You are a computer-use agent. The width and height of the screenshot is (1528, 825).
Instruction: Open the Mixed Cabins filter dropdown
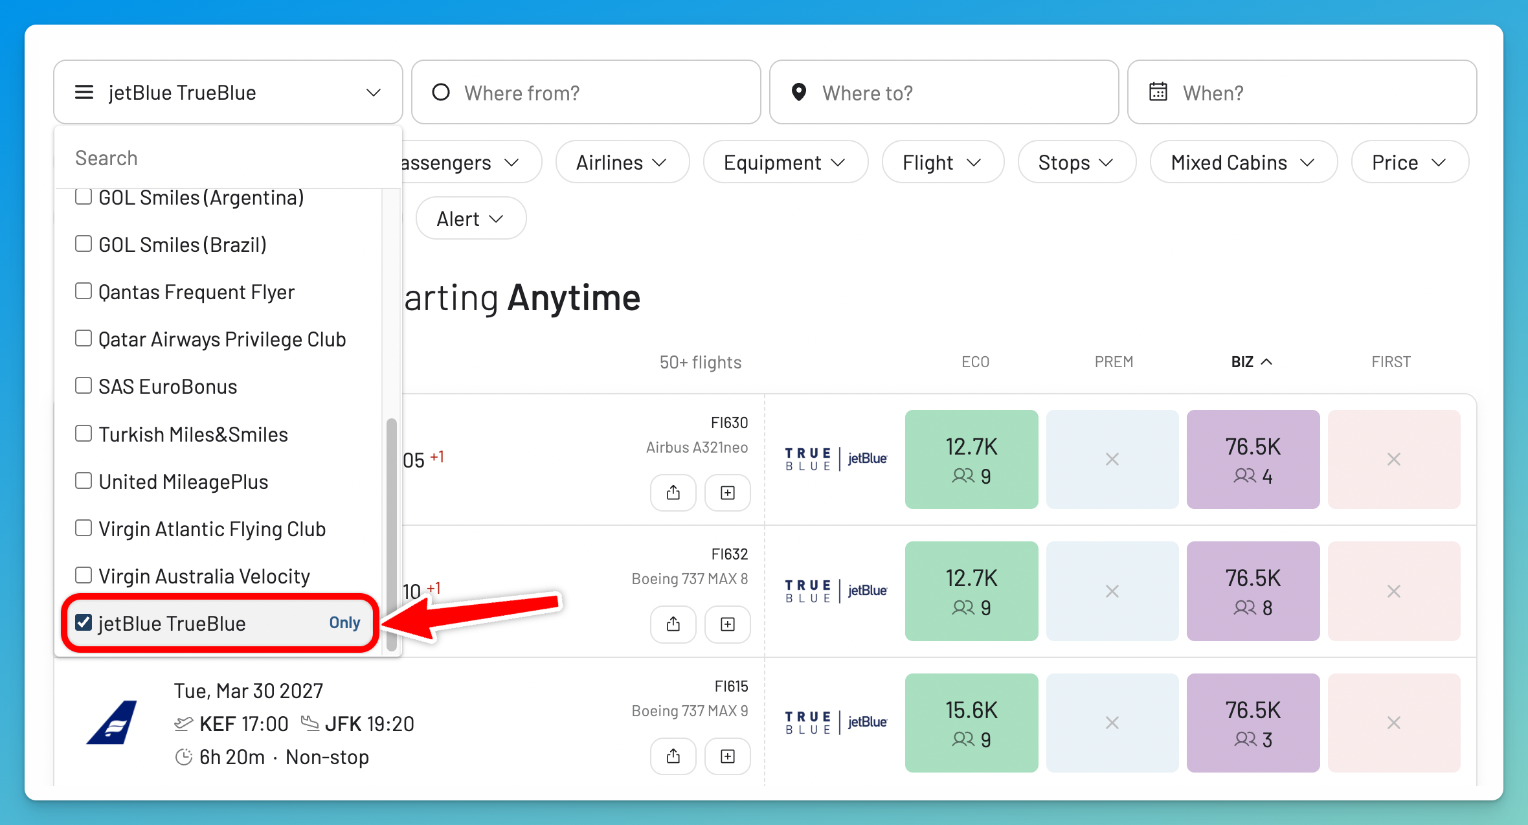coord(1244,163)
